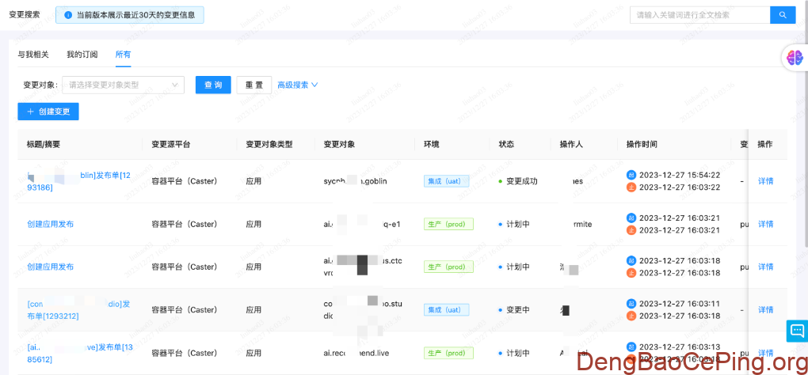
Task: Click the 变更搜索 page title
Action: coord(25,15)
